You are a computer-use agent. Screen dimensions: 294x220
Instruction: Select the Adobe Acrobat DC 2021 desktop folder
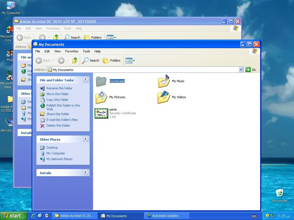(x=7, y=104)
